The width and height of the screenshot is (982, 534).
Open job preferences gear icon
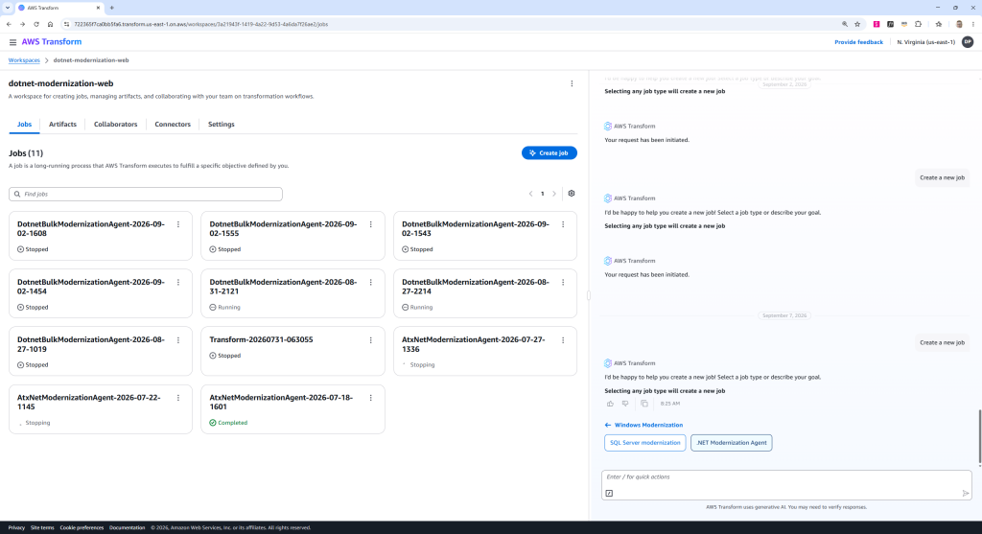(572, 194)
